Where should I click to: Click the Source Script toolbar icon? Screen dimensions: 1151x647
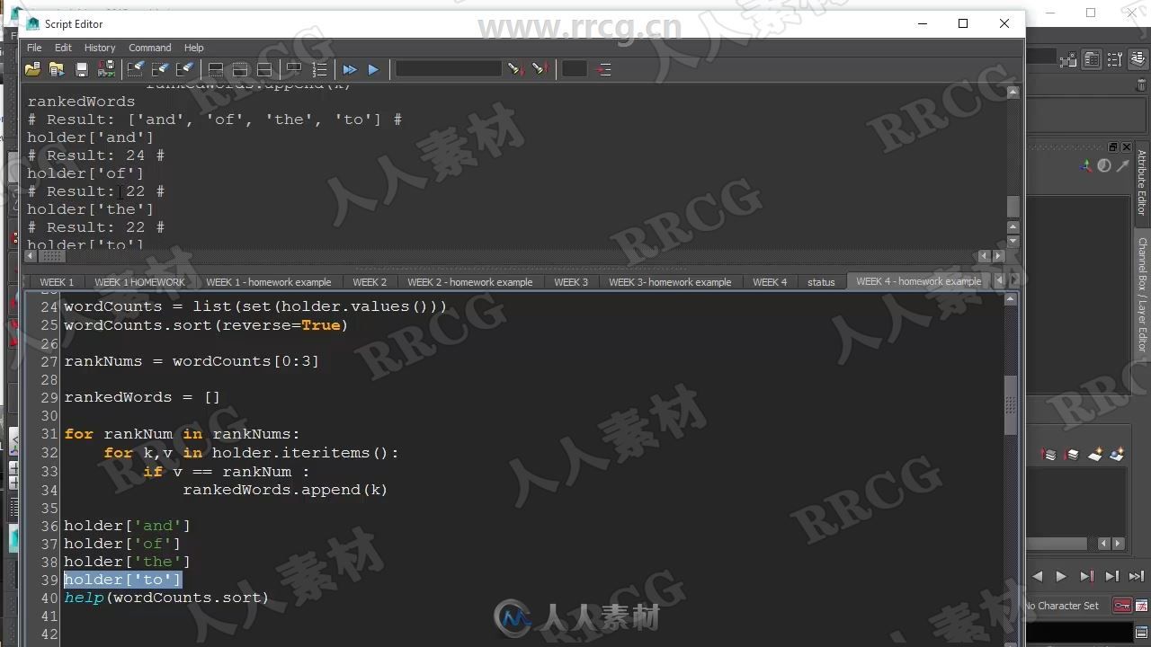57,68
